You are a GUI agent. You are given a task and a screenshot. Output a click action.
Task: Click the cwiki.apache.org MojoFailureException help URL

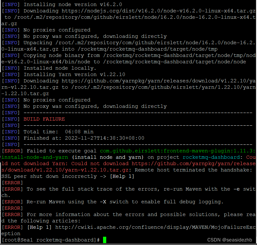click(x=128, y=230)
